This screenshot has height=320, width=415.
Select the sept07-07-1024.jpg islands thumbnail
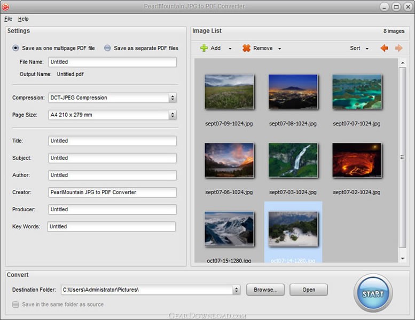coord(357,92)
